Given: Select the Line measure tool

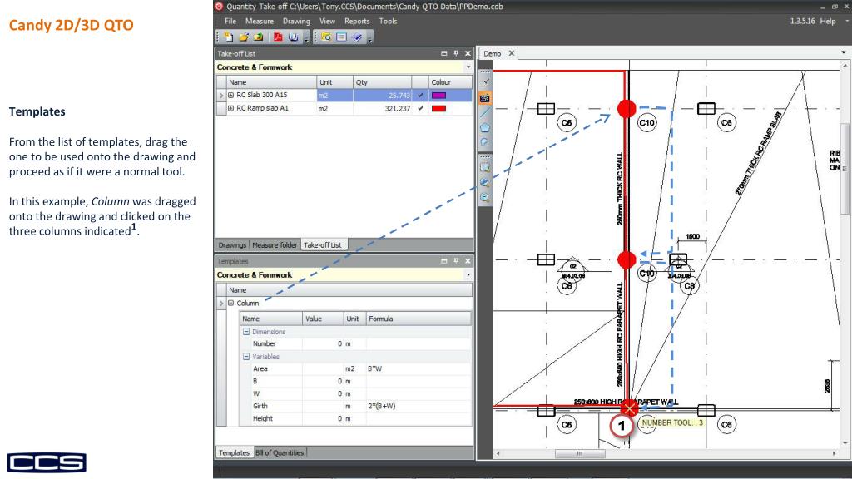Looking at the screenshot, I should pos(485,112).
